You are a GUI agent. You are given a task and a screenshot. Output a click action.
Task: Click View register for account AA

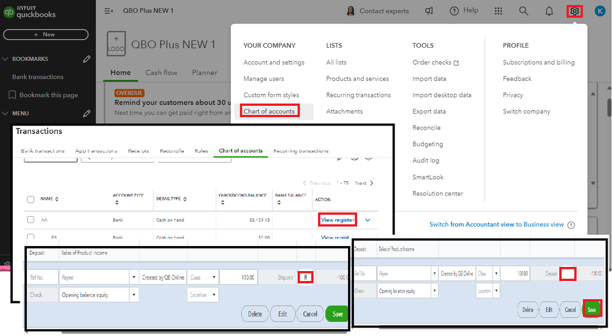[337, 220]
